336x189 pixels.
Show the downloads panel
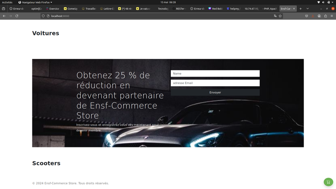pyautogui.click(x=313, y=16)
